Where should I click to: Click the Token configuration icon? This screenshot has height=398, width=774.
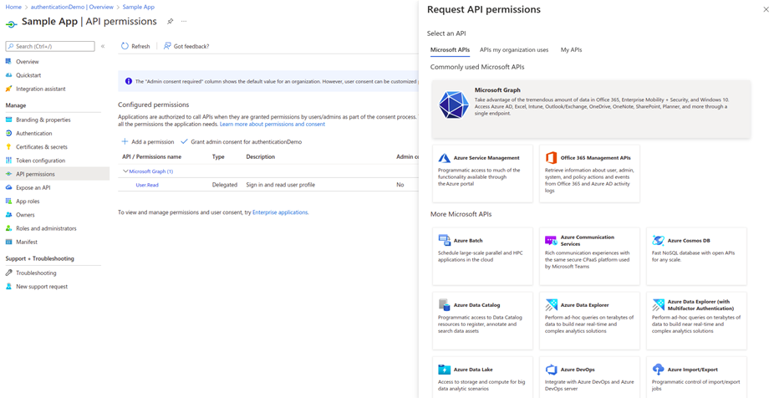[x=8, y=161]
